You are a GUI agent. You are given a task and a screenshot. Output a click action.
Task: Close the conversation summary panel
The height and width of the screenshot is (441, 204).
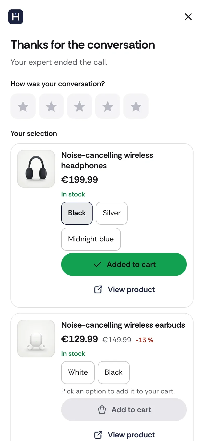coord(188,17)
